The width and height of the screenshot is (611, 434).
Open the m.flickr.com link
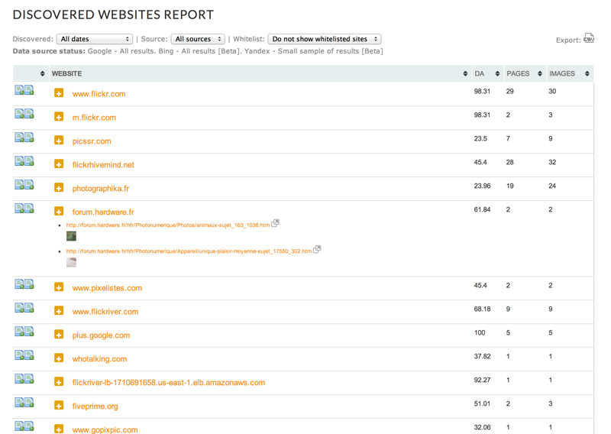(94, 118)
